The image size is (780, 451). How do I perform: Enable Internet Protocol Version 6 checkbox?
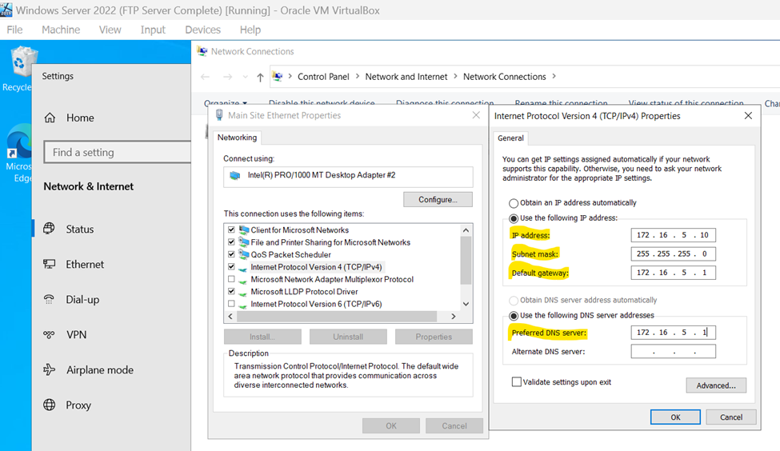(231, 304)
